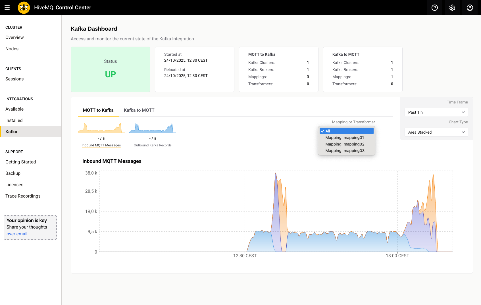Open Sessions under the Clients section
Image resolution: width=481 pixels, height=305 pixels.
point(14,79)
